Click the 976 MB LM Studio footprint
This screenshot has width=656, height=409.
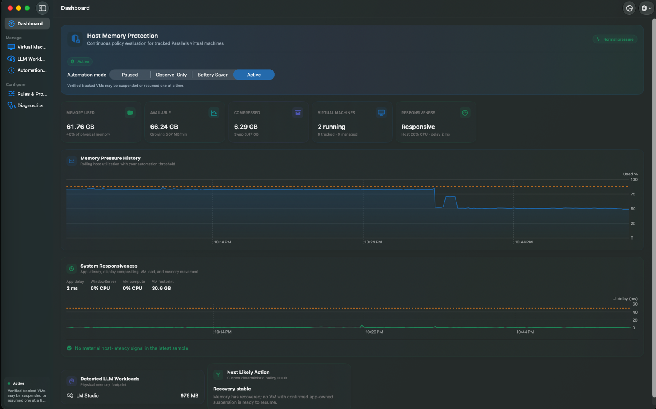click(x=189, y=395)
